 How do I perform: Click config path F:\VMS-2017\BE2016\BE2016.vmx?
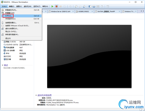click(x=60, y=100)
